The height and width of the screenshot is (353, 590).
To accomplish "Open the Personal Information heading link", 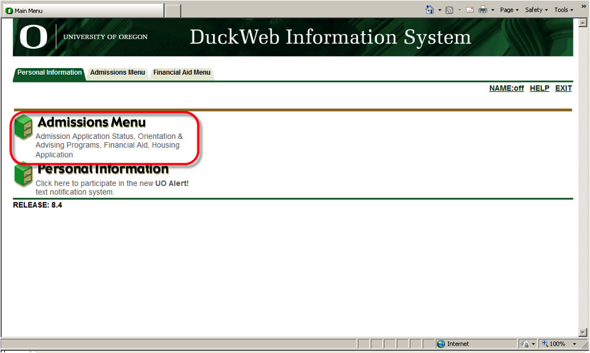I will click(103, 169).
